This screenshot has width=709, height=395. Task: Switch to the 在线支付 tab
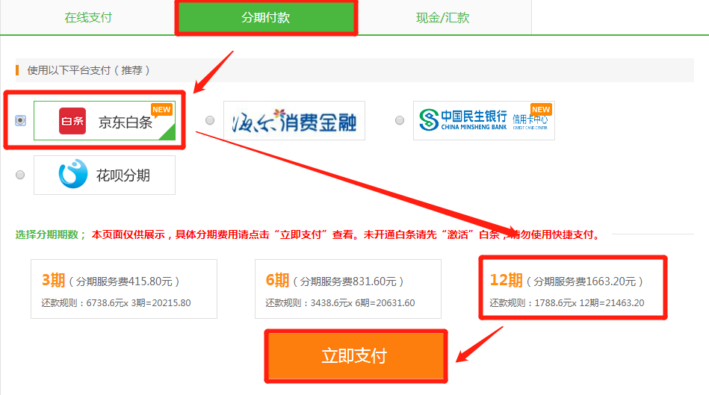88,17
